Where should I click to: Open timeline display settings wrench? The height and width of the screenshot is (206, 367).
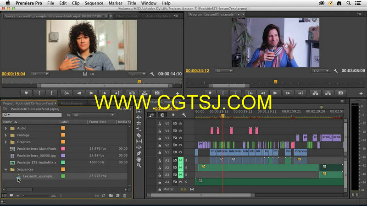tap(184, 115)
